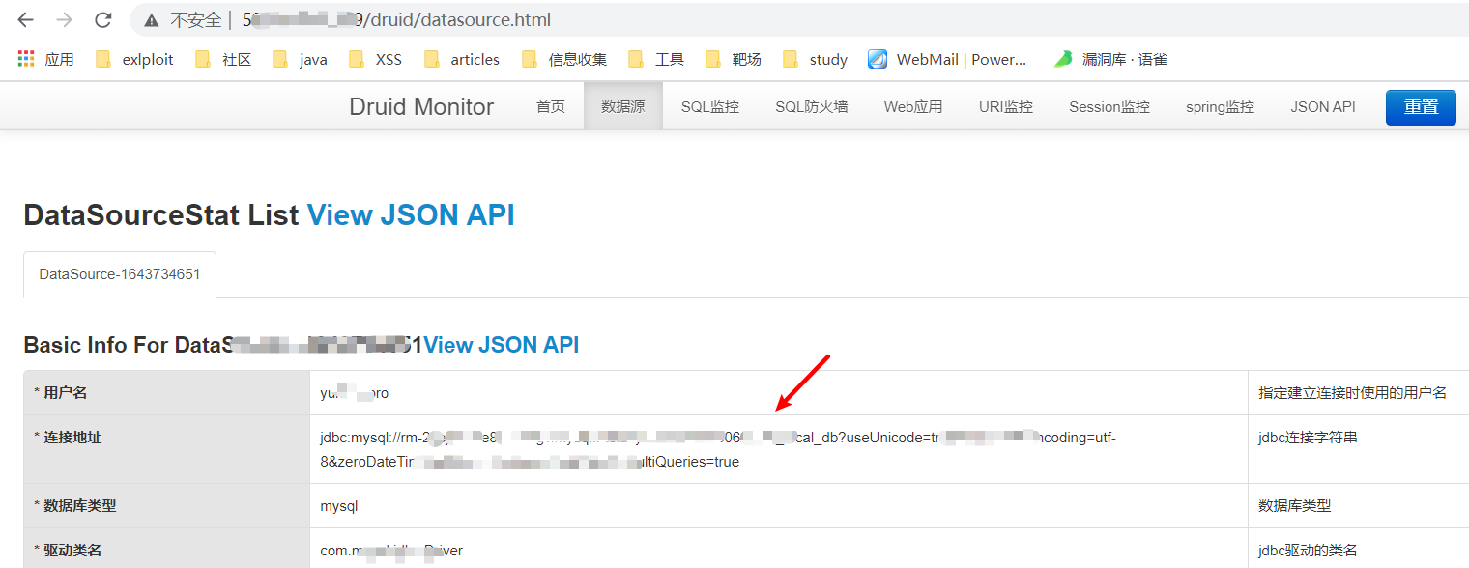Open the java bookmark folder
Viewport: 1469px width, 568px height.
pos(301,59)
